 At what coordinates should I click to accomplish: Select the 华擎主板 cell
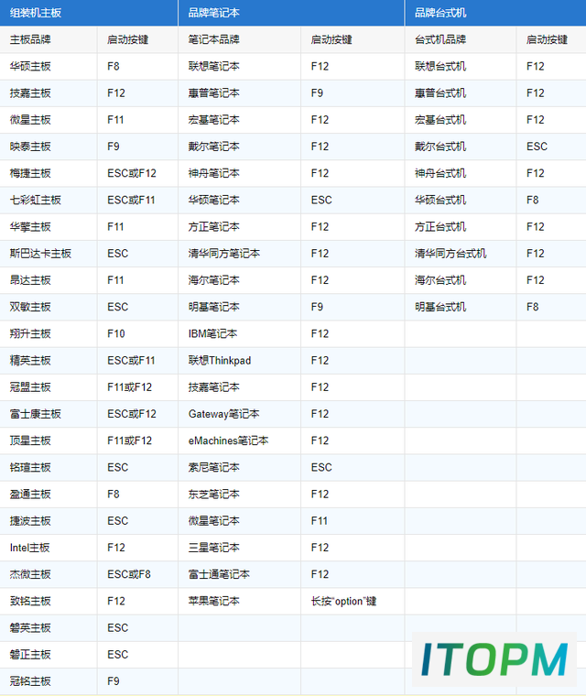(49, 227)
